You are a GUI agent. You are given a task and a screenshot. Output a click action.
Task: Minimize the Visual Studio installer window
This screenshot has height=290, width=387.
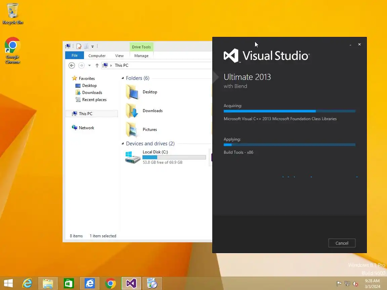[x=350, y=45]
